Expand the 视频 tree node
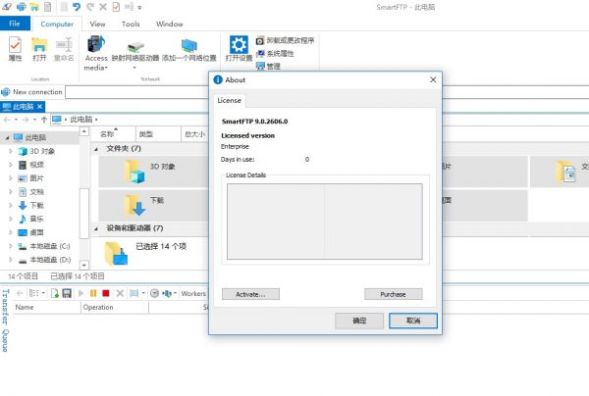The image size is (589, 396). 11,165
